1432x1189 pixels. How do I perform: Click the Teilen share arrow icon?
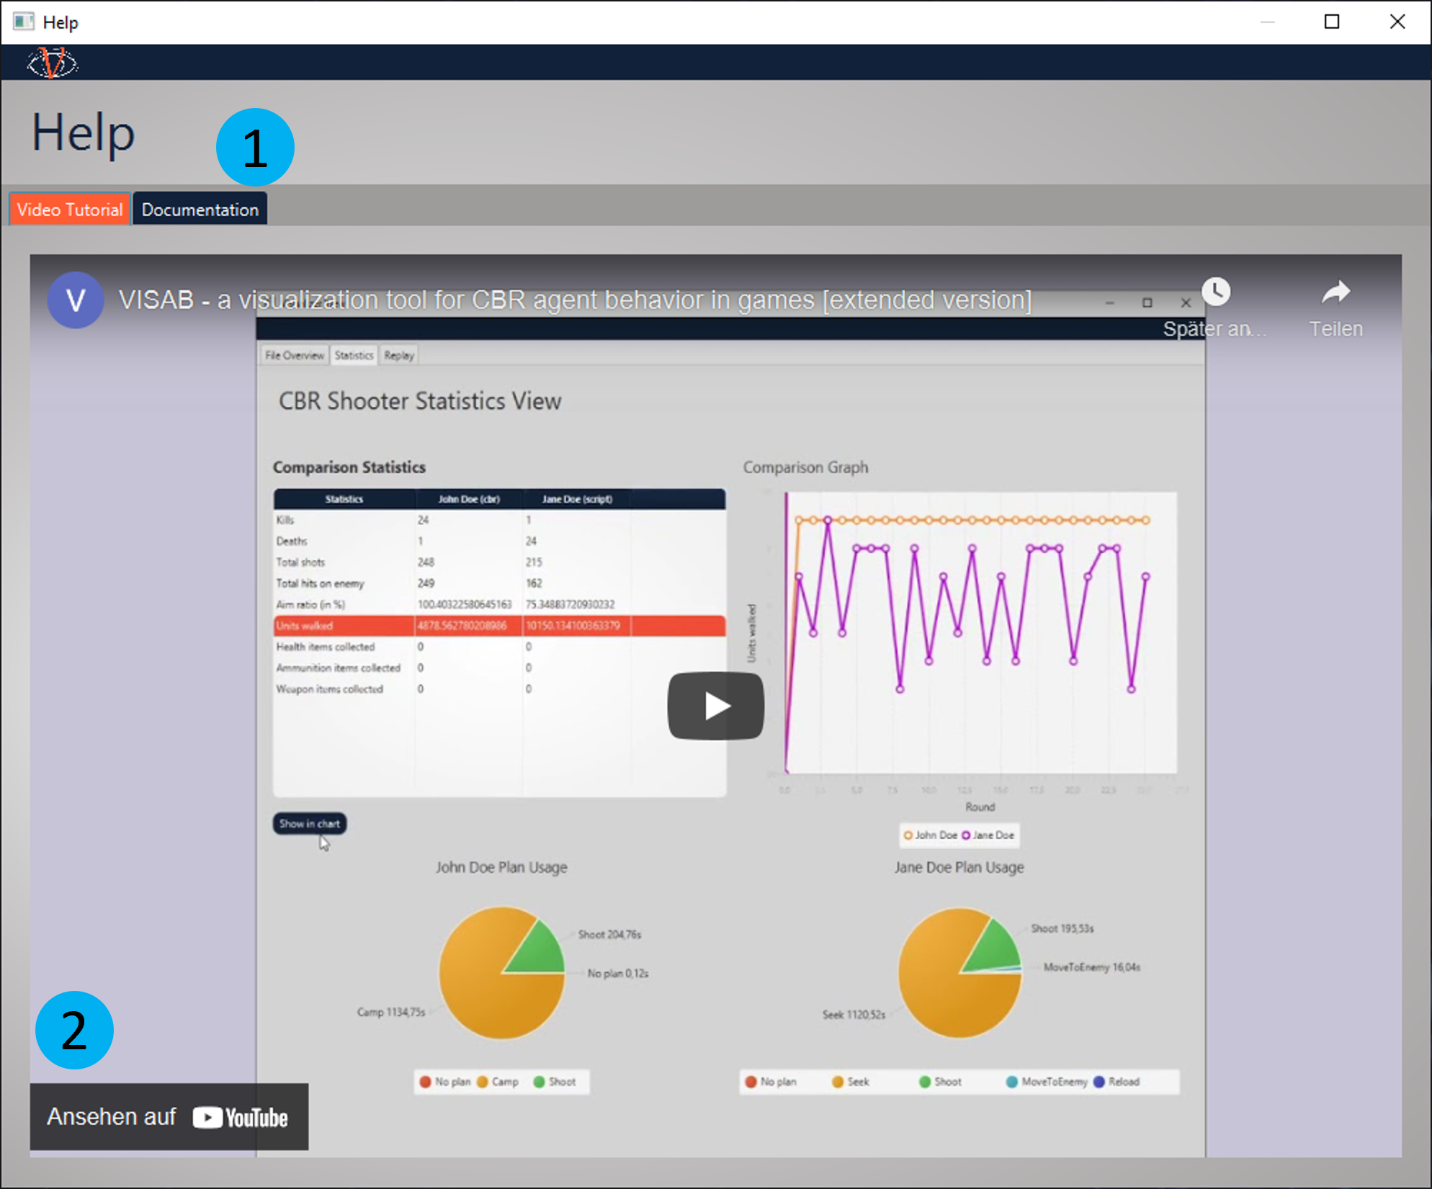[x=1336, y=292]
